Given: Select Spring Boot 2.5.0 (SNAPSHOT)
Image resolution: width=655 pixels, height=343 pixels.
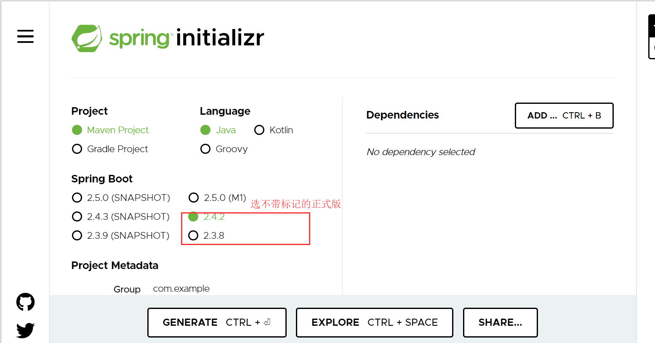Looking at the screenshot, I should click(121, 198).
